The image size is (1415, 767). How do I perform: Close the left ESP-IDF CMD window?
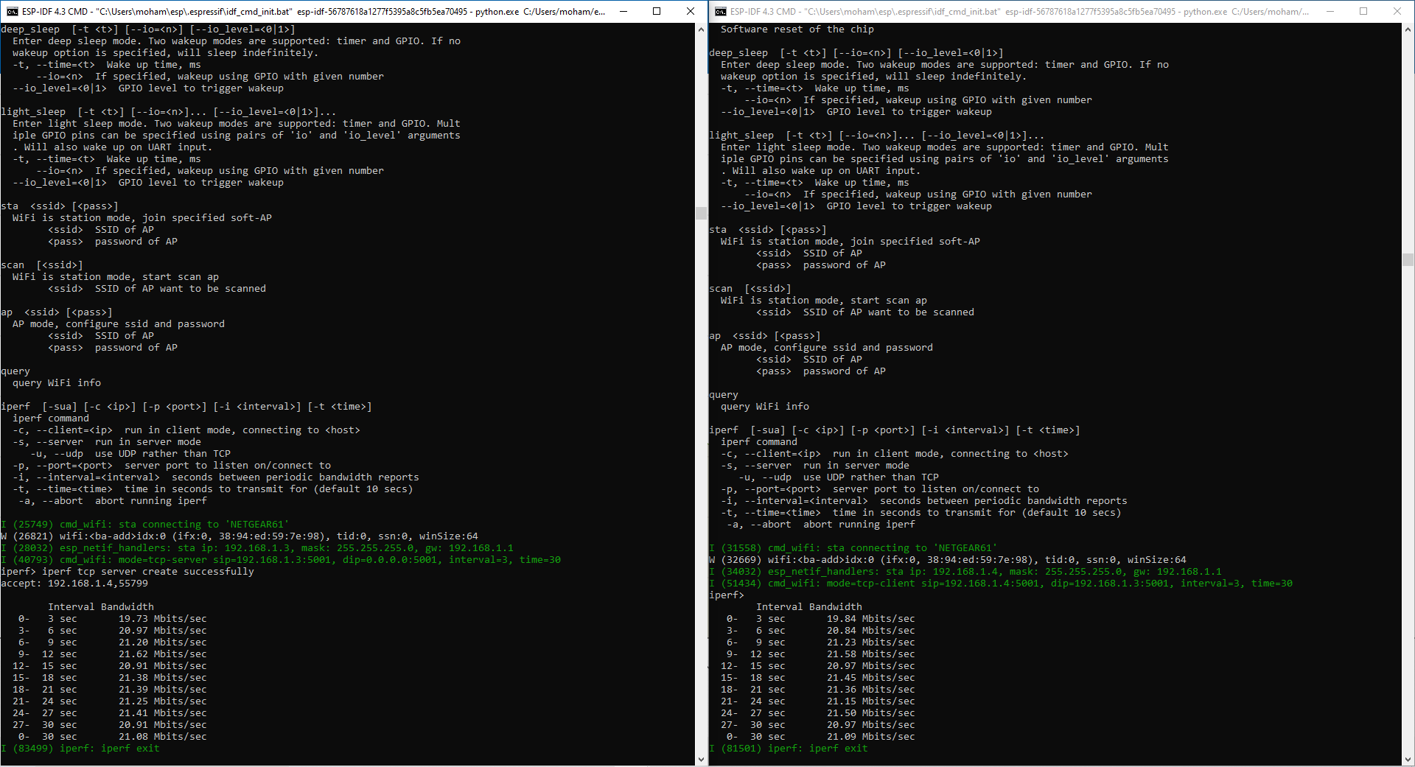click(x=690, y=11)
